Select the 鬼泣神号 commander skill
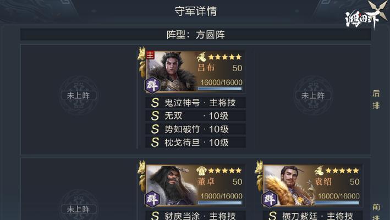The image size is (390, 220). point(195,102)
